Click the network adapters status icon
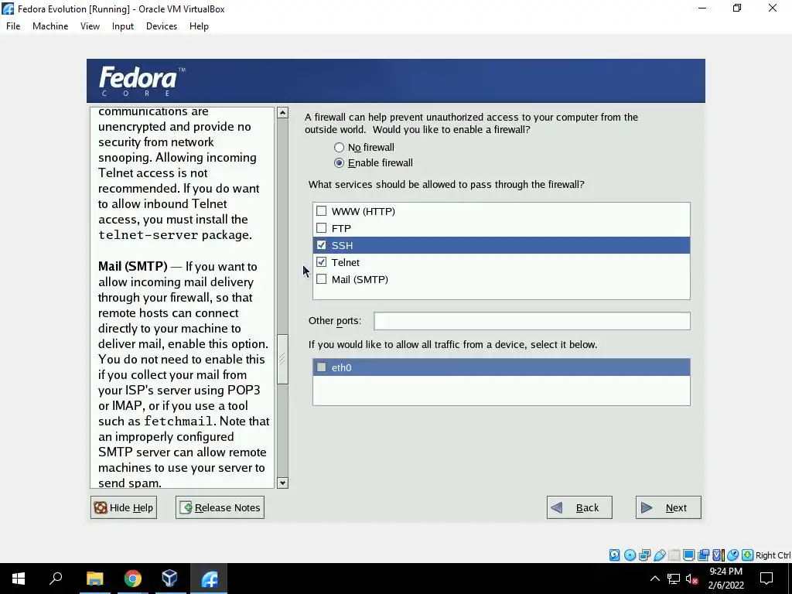This screenshot has width=792, height=594. pos(644,555)
